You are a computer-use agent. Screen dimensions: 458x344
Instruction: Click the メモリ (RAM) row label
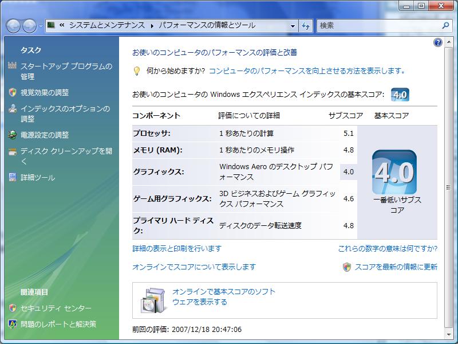coord(158,150)
